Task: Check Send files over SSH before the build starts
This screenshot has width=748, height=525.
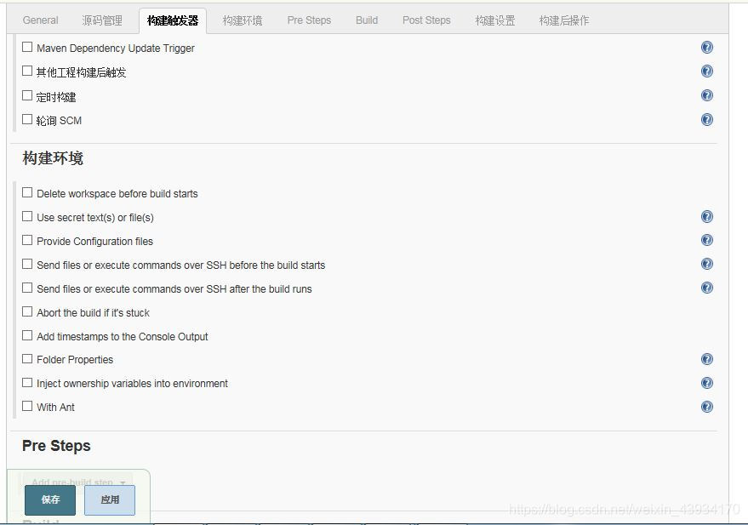Action: pyautogui.click(x=27, y=264)
